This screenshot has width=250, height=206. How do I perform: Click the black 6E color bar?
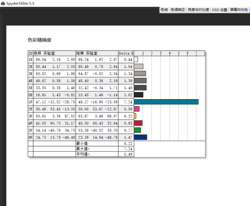(138, 95)
